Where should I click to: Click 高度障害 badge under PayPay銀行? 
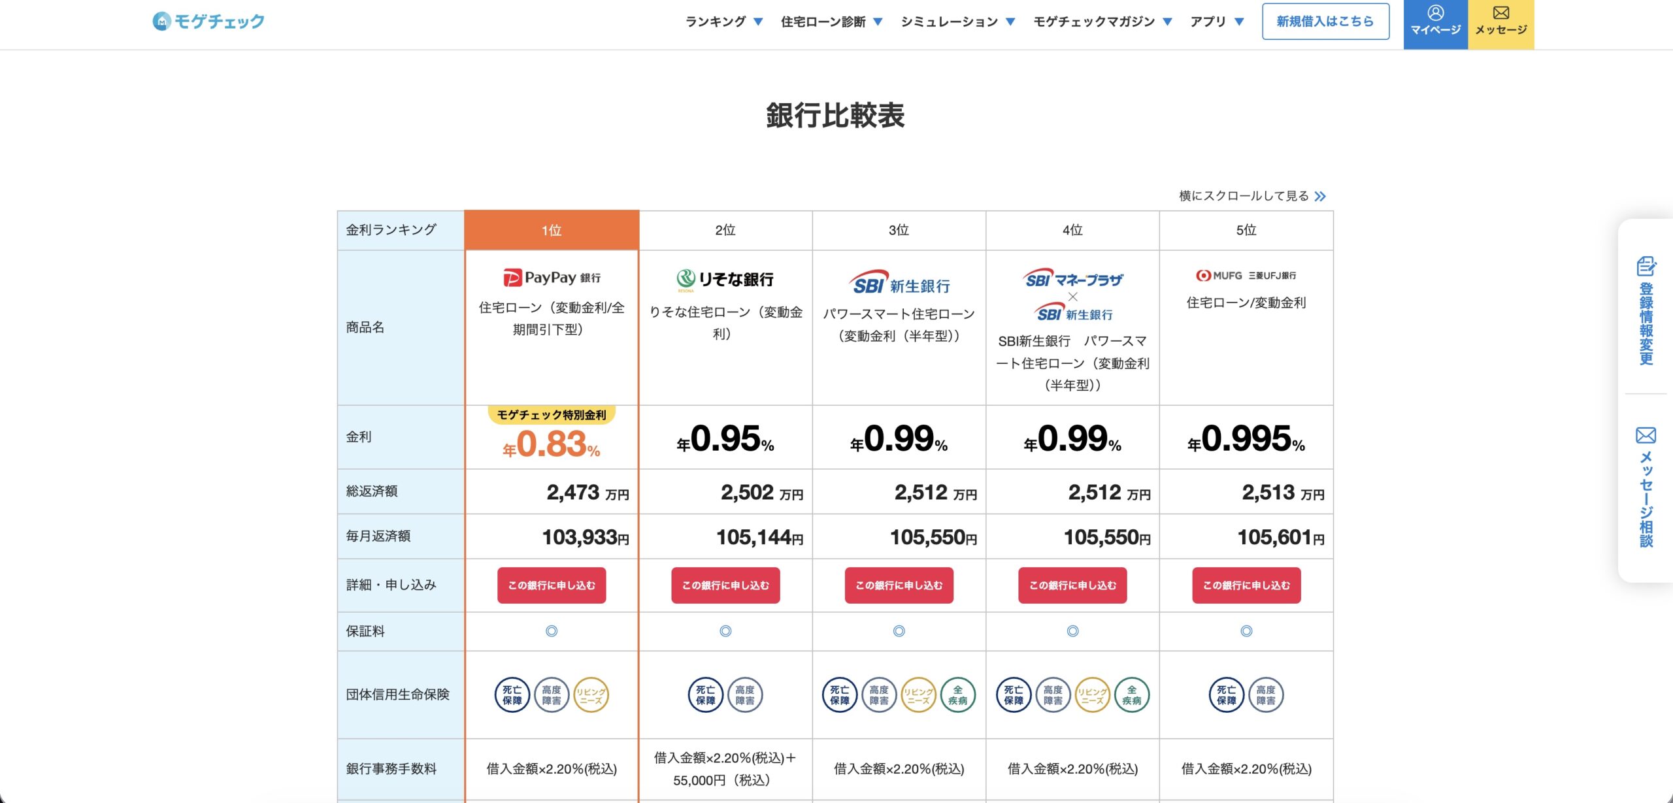[x=552, y=695]
